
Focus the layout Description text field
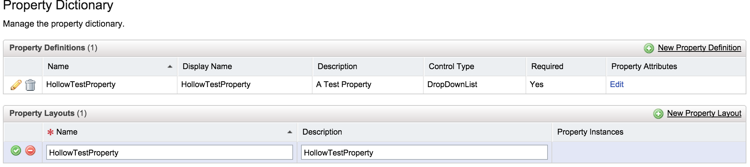coord(424,153)
